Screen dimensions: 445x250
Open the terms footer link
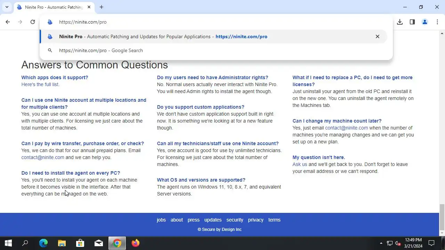coord(274,220)
